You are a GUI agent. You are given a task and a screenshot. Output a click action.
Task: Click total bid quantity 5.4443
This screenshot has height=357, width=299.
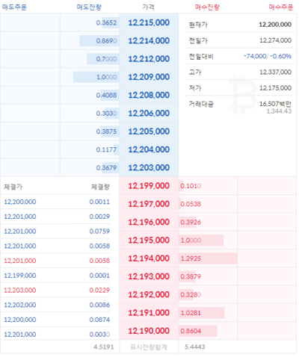click(195, 347)
